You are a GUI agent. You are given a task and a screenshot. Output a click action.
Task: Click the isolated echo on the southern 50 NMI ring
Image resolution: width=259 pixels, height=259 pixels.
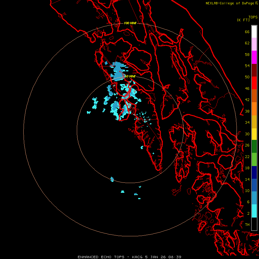[112, 179]
